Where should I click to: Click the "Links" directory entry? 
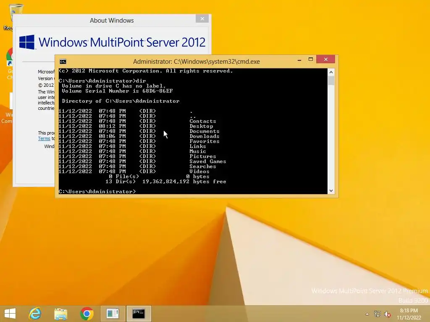[198, 146]
